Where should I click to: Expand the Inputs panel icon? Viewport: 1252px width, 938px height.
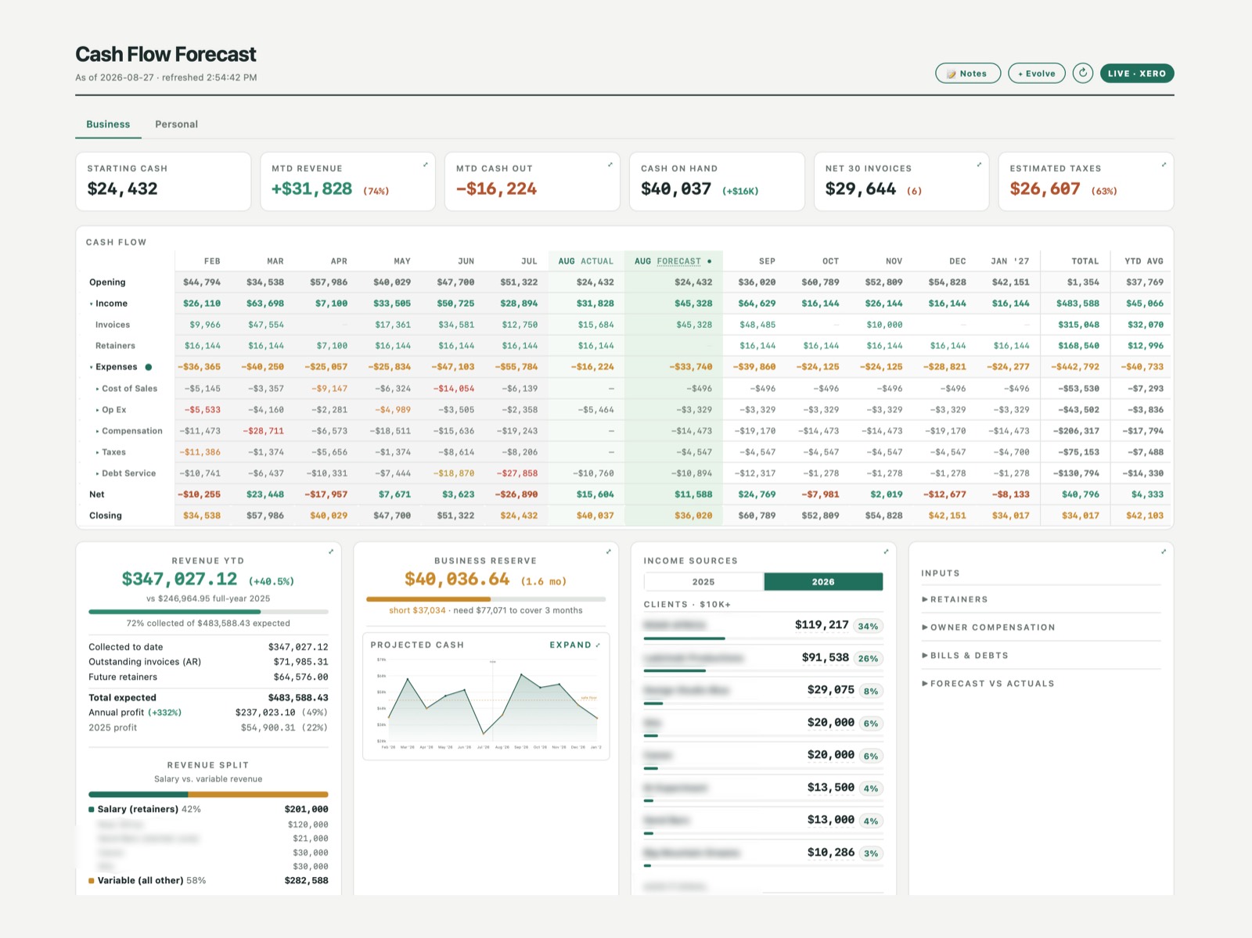coord(1164,552)
